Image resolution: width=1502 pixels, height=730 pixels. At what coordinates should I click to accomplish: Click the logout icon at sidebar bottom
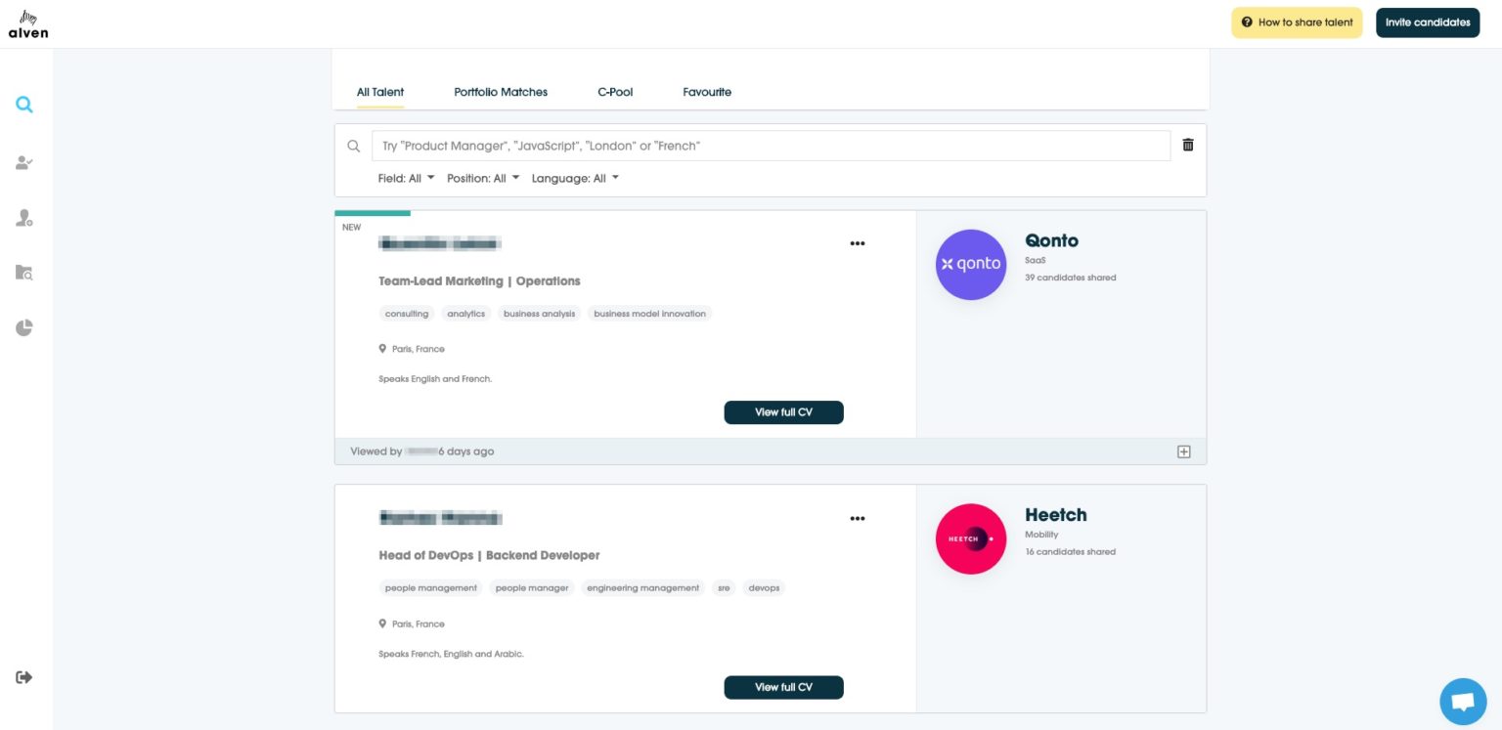[22, 676]
